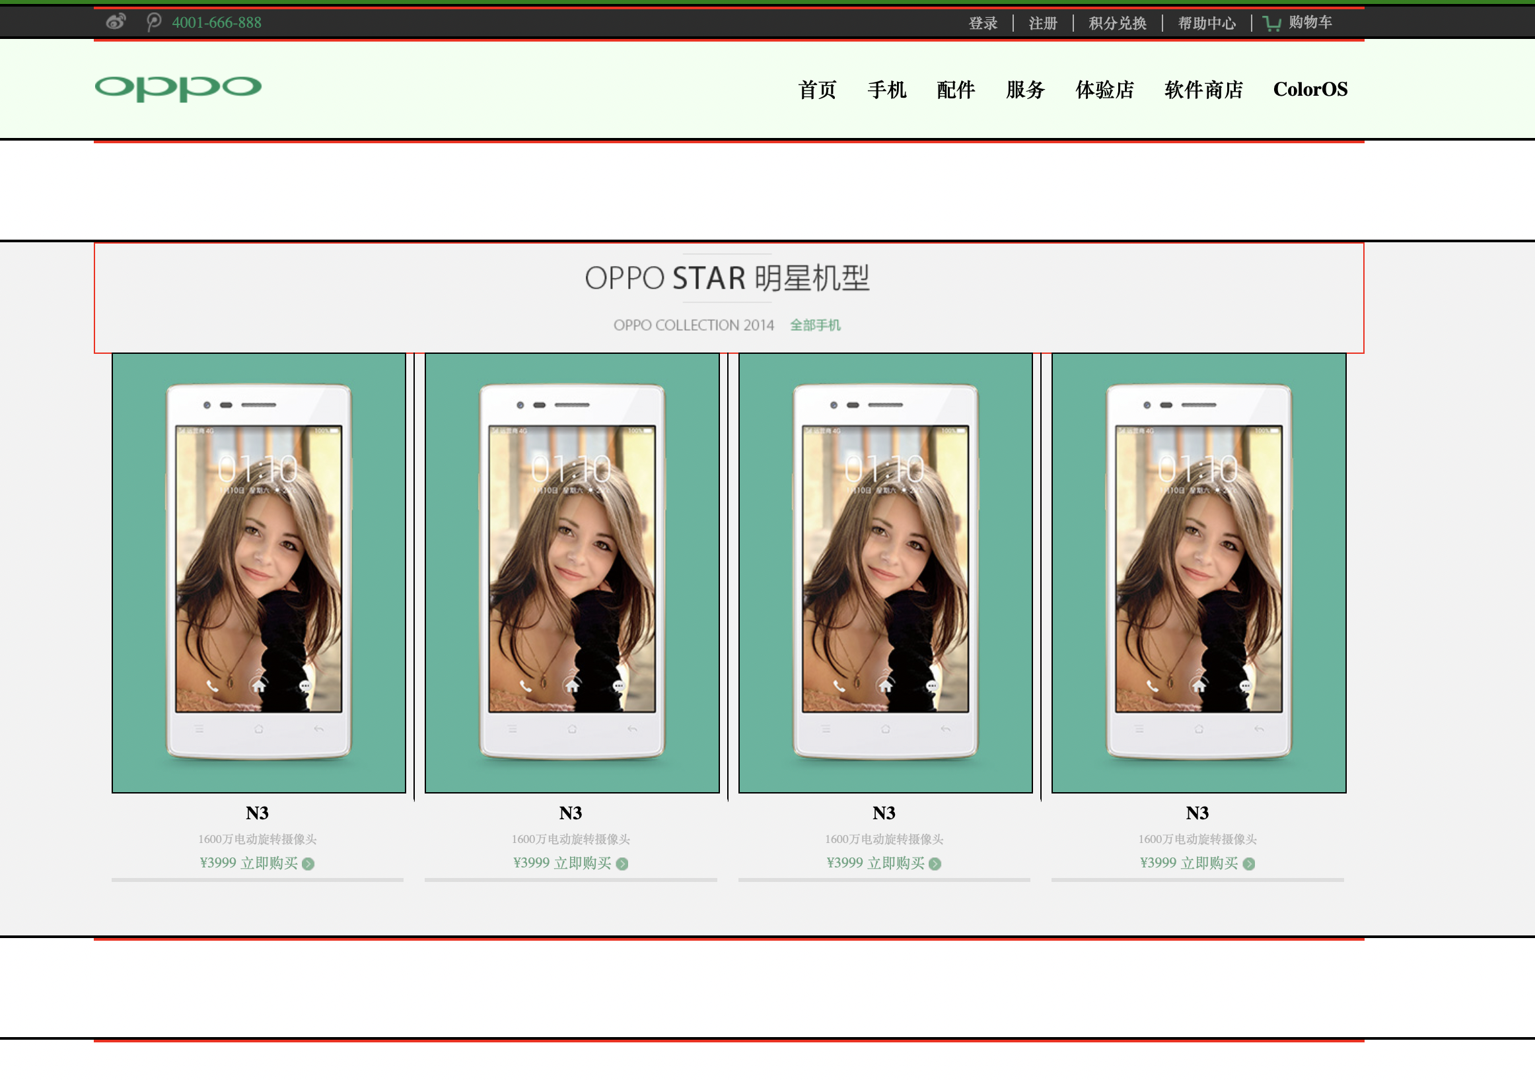Open the 积分兑换 link
The height and width of the screenshot is (1080, 1535).
(x=1117, y=23)
